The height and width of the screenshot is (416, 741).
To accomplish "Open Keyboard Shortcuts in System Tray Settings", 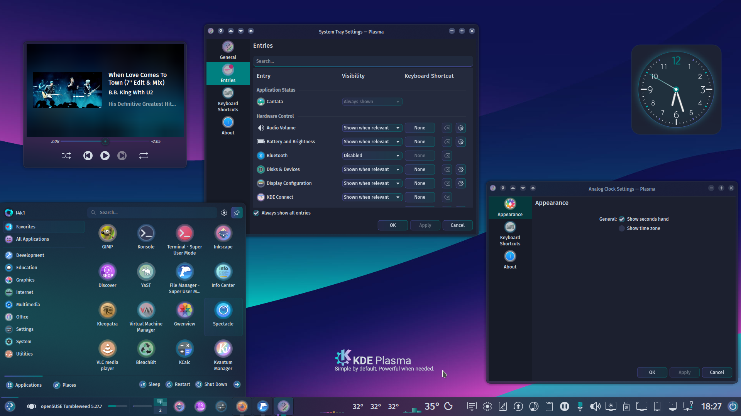I will pos(228,99).
